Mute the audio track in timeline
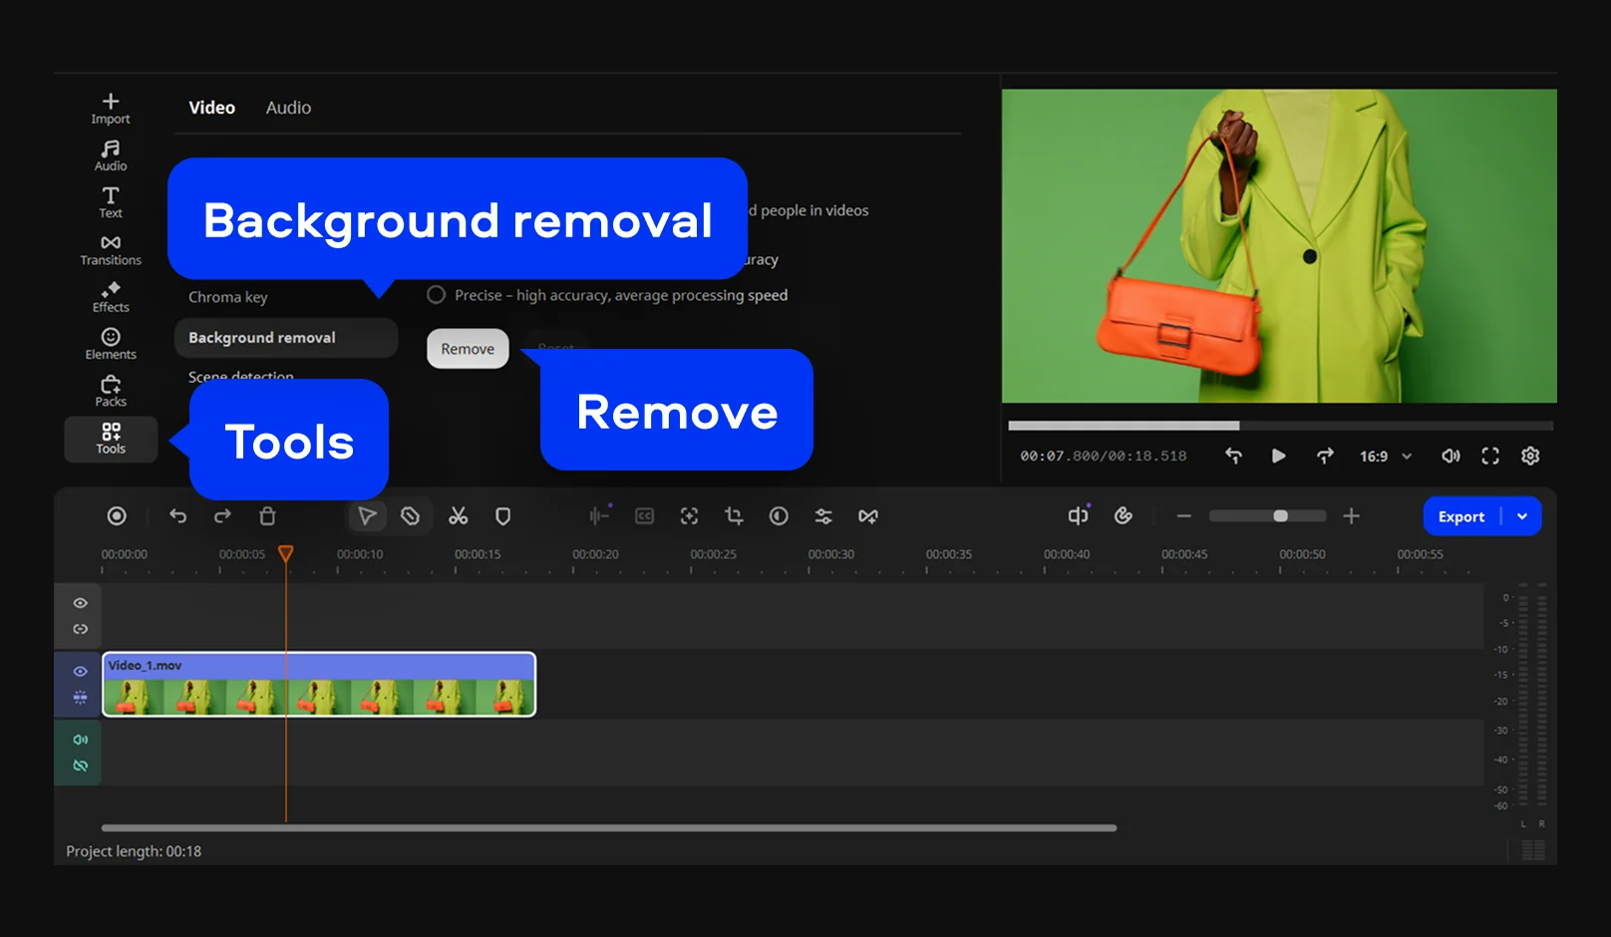Viewport: 1611px width, 937px height. click(x=80, y=740)
